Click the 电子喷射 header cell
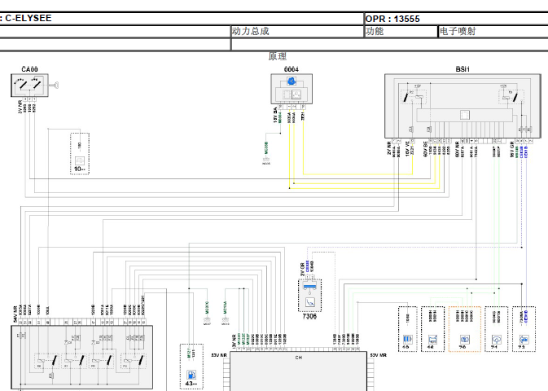This screenshot has width=548, height=391. (493, 32)
